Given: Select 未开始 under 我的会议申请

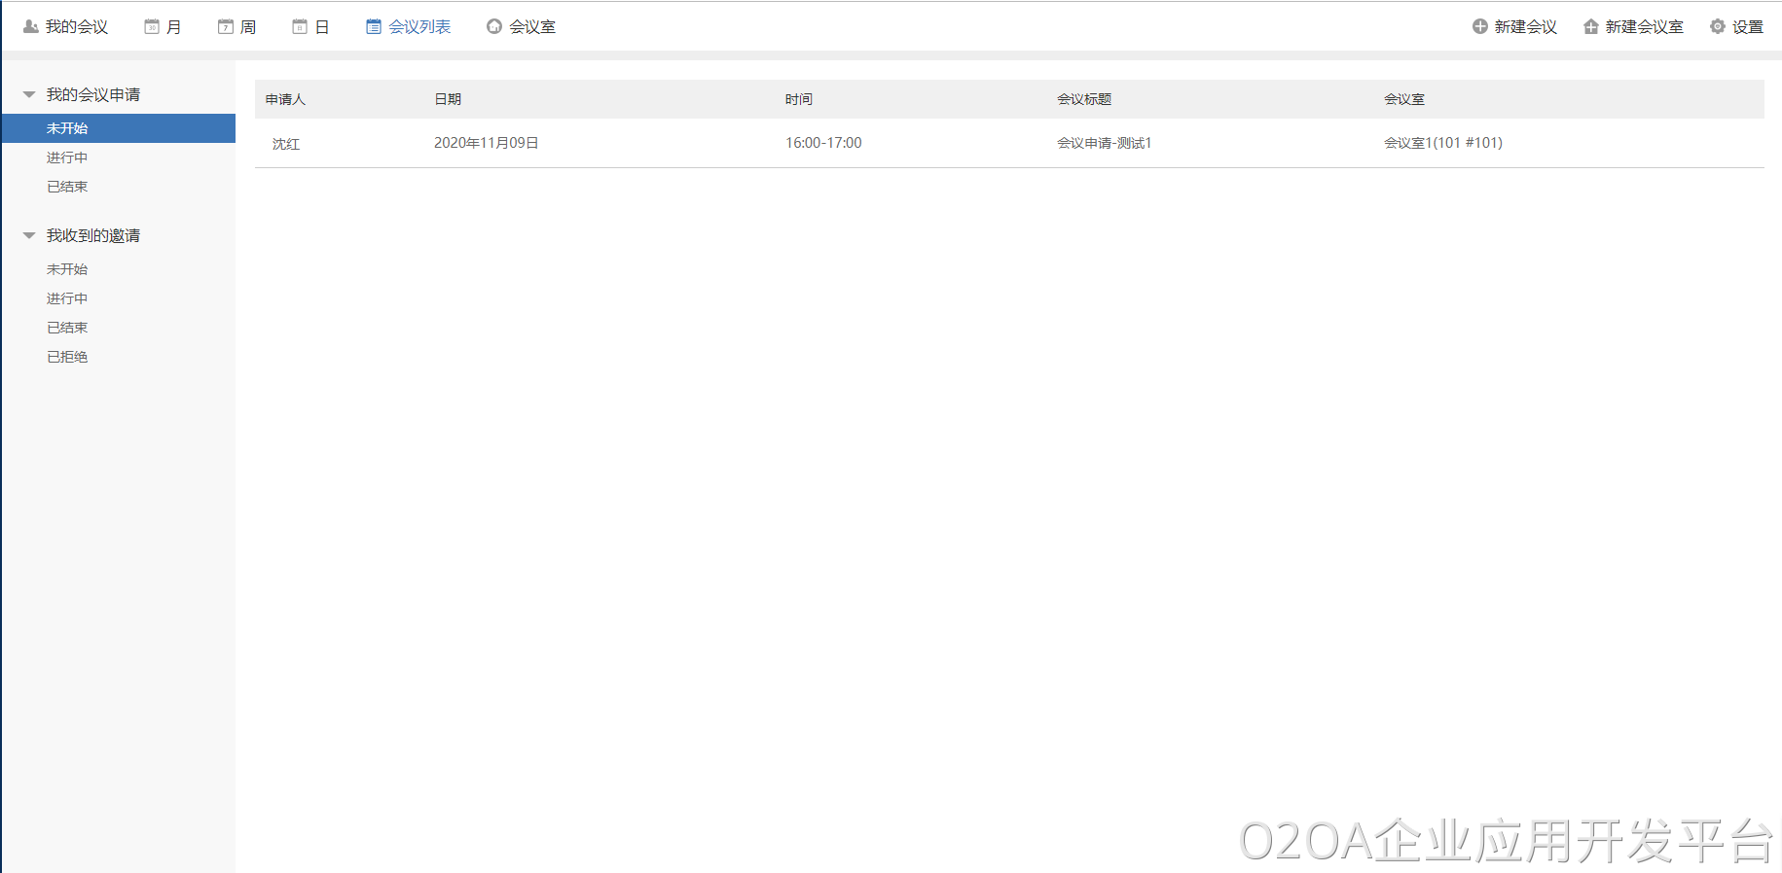Looking at the screenshot, I should (67, 128).
